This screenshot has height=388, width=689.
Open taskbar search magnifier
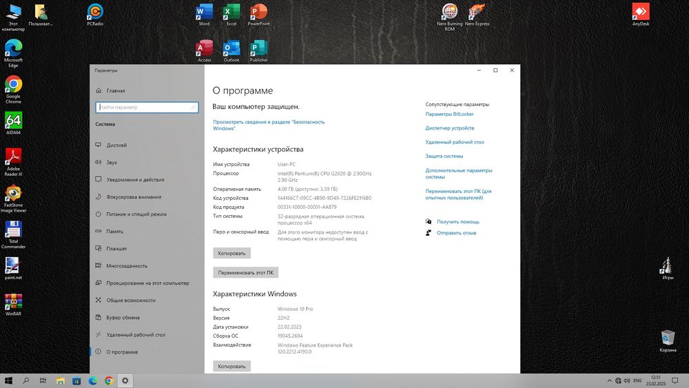point(26,380)
